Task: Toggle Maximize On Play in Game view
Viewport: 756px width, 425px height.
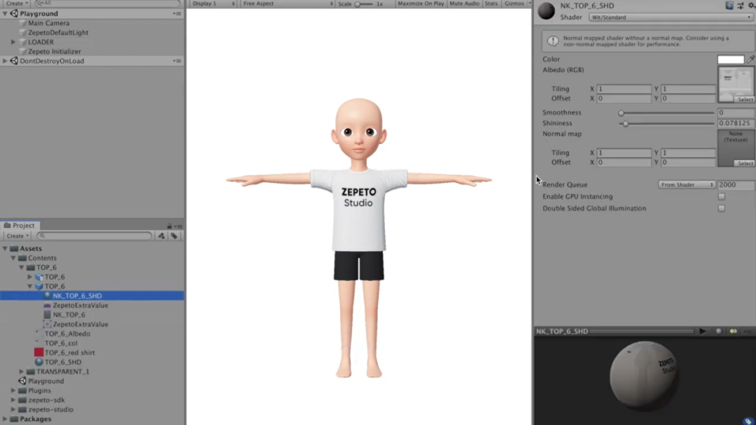Action: (x=420, y=3)
